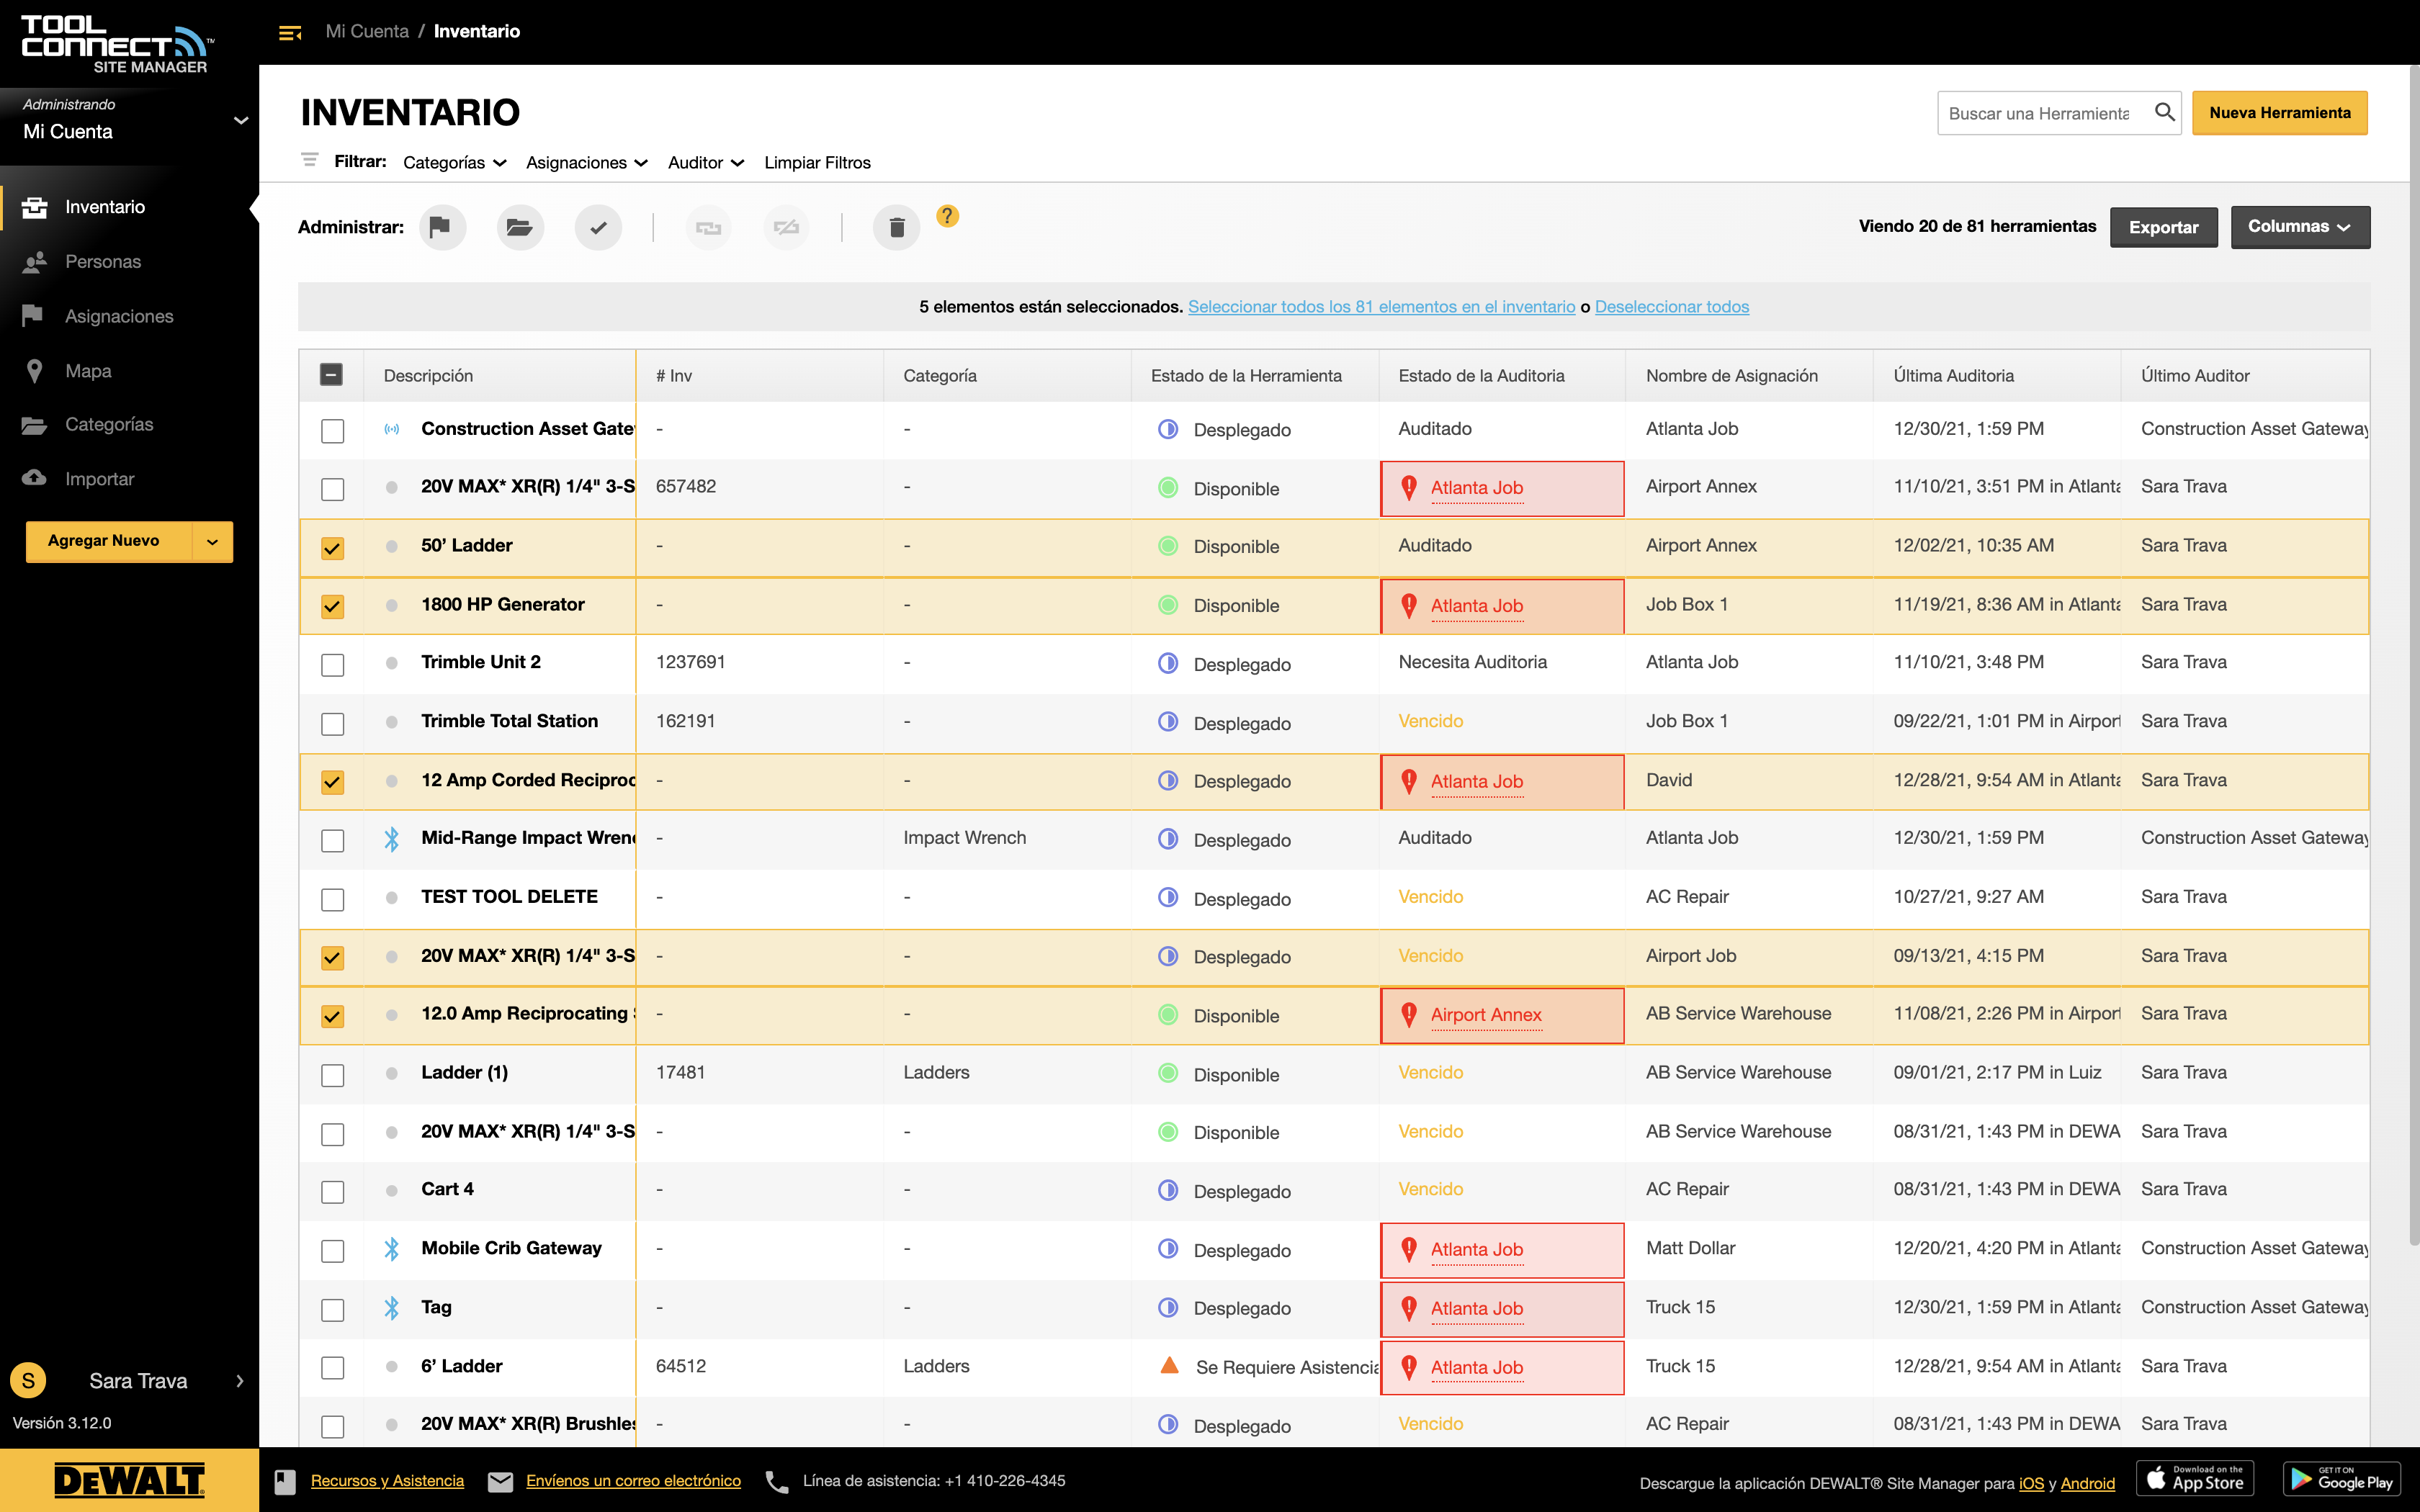Sort by the Última Auditoria column header

point(1953,376)
